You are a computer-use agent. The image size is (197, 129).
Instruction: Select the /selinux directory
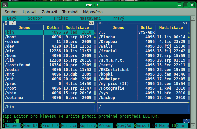pyautogui.click(x=49, y=98)
